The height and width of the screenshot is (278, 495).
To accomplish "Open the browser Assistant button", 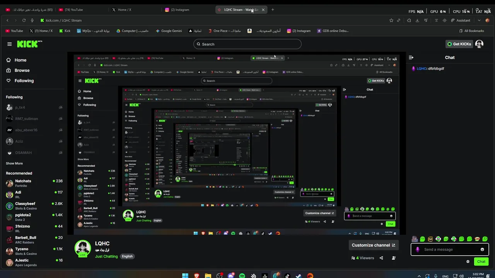I will click(x=460, y=20).
